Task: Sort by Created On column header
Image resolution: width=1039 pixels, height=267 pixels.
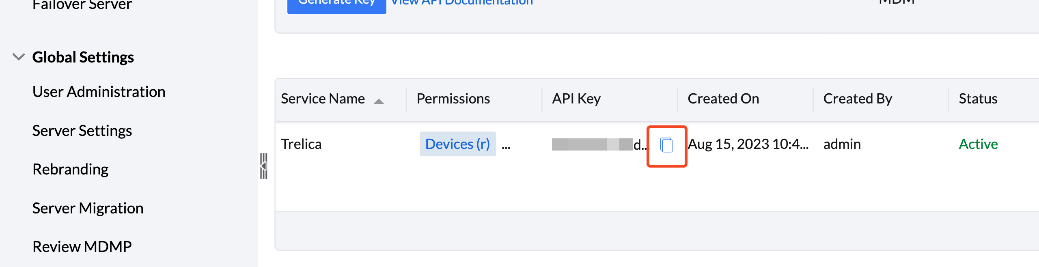Action: click(723, 99)
